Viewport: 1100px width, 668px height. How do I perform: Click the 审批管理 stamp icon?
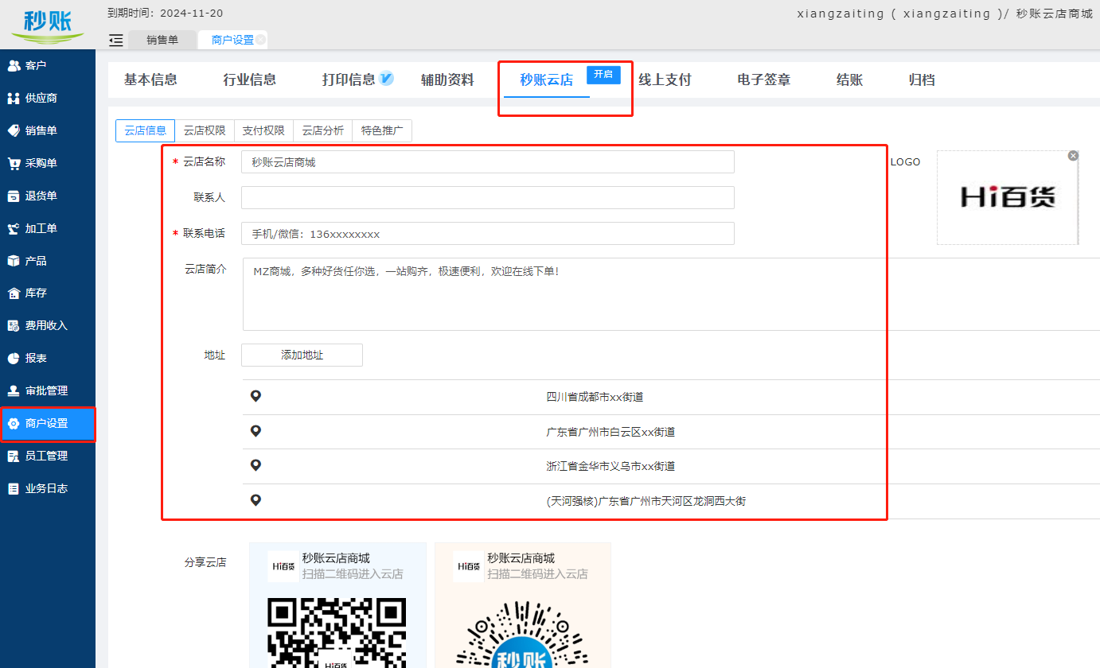pyautogui.click(x=14, y=391)
